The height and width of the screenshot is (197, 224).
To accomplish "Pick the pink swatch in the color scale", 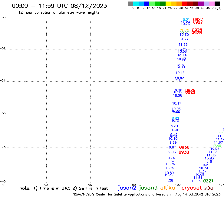I will click(x=212, y=4).
